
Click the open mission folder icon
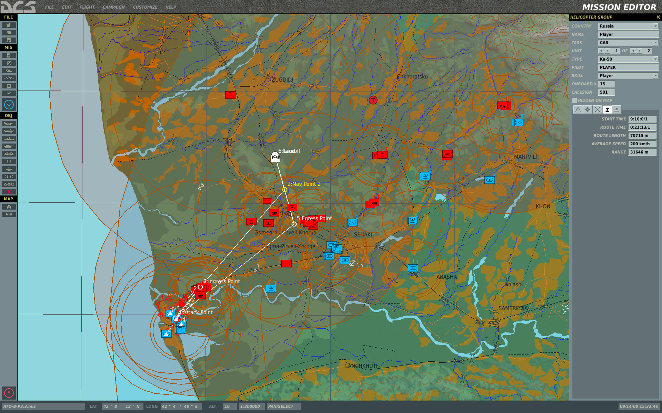point(9,33)
